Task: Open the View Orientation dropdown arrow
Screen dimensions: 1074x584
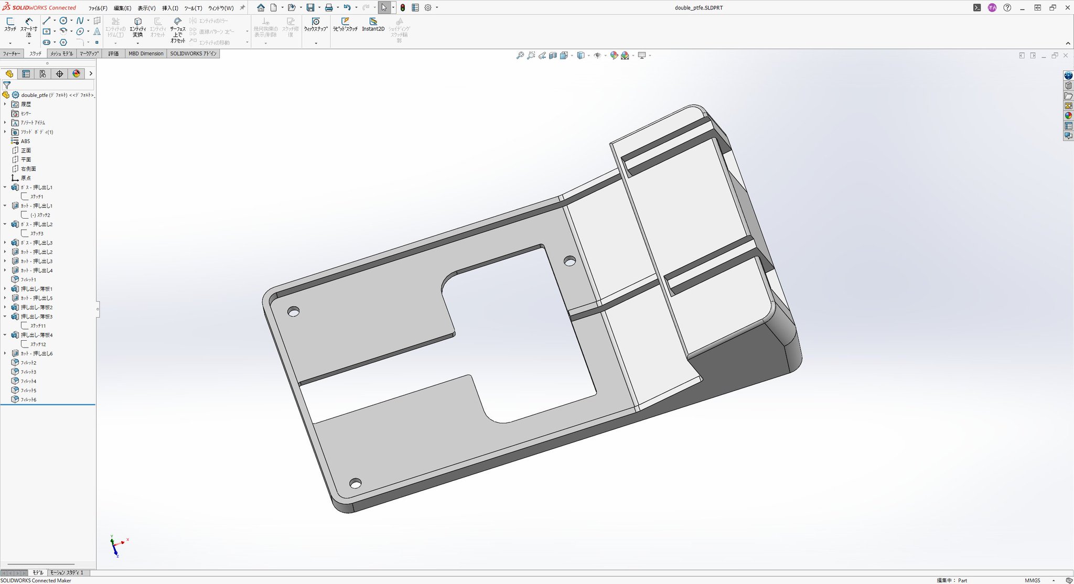Action: point(572,55)
